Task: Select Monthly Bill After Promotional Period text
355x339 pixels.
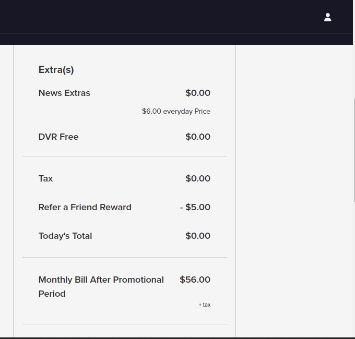Action: pyautogui.click(x=101, y=287)
